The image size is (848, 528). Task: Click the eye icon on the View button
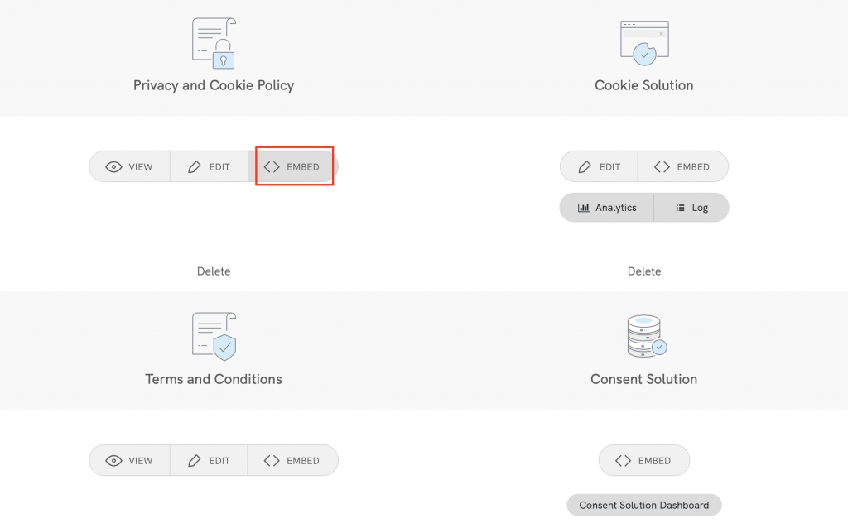pos(116,166)
